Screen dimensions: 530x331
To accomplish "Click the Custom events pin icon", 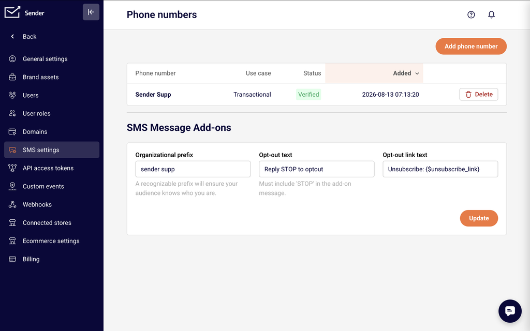I will tap(12, 186).
